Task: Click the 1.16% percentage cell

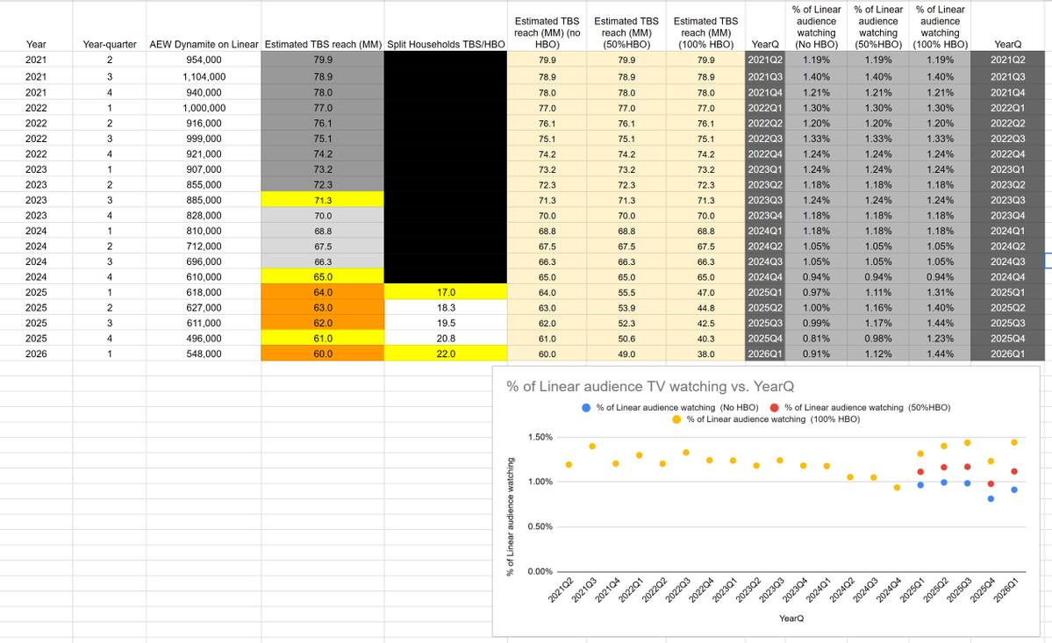Action: (x=877, y=307)
